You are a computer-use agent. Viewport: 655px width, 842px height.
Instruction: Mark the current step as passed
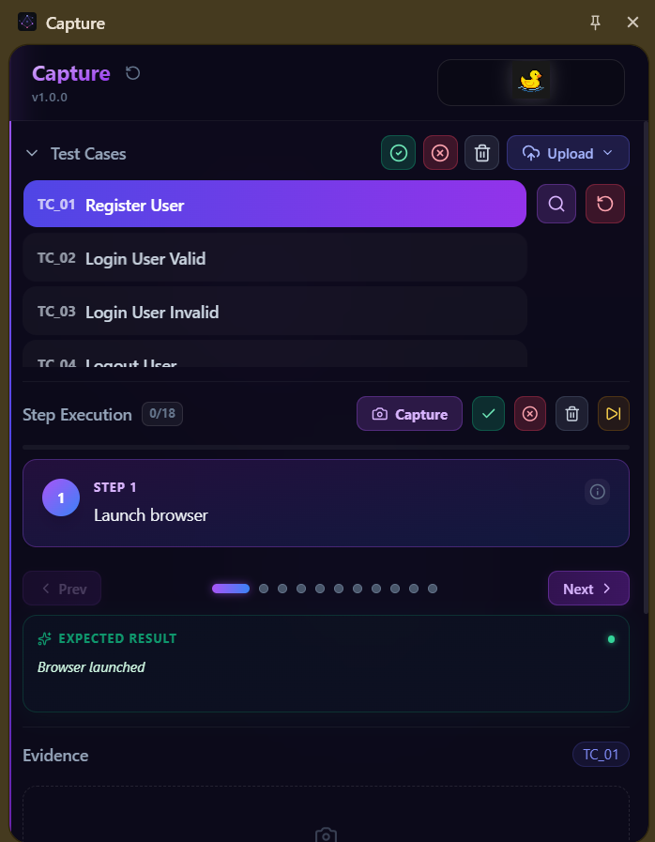pyautogui.click(x=488, y=413)
